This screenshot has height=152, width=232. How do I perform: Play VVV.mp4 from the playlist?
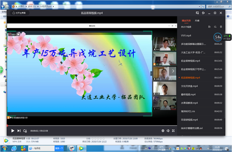point(186,35)
